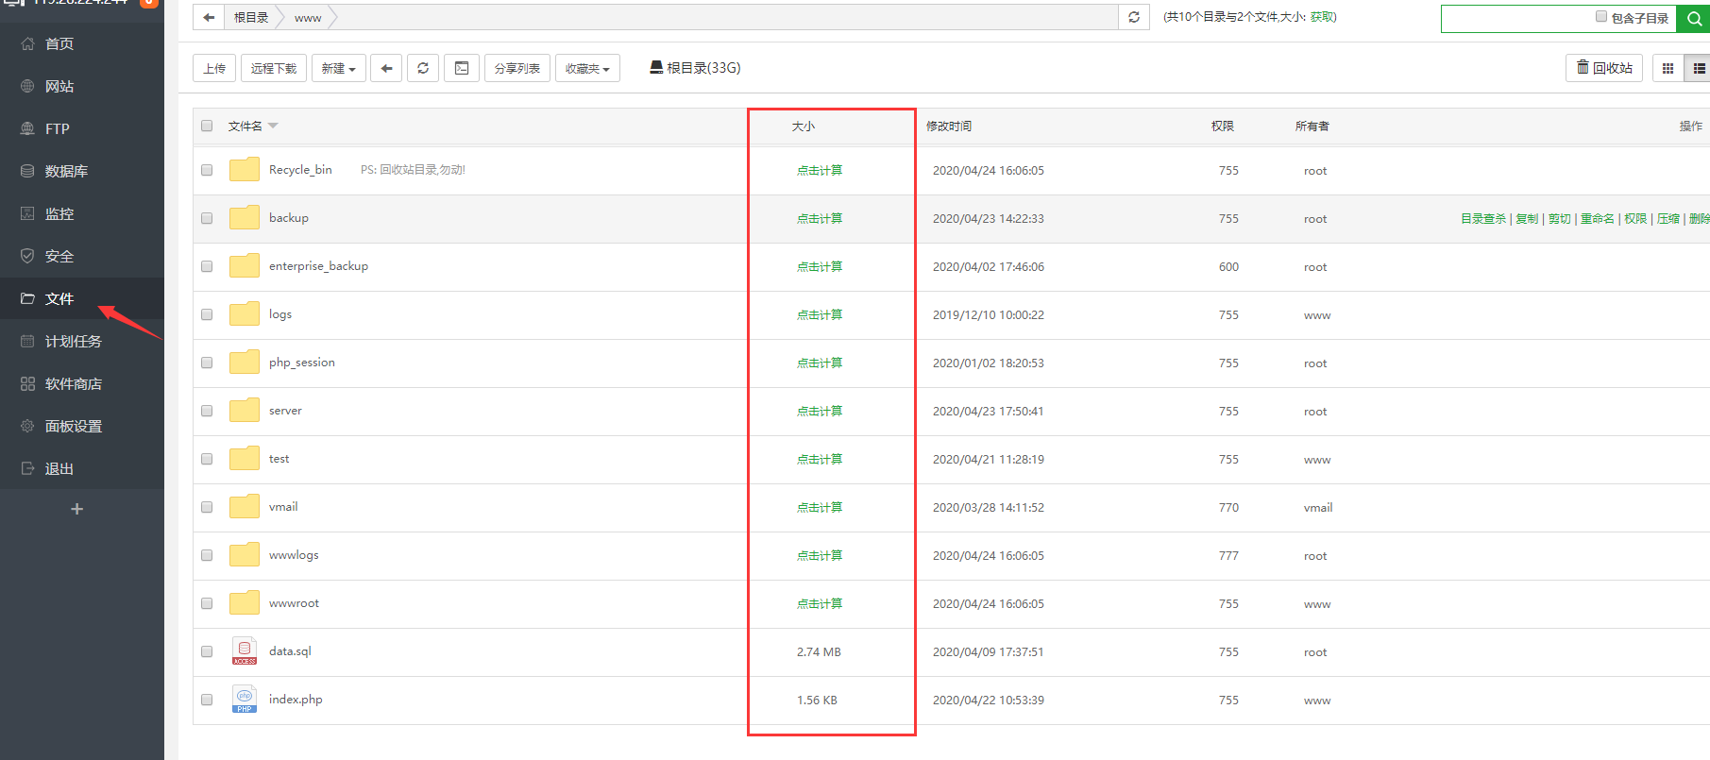Image resolution: width=1710 pixels, height=760 pixels.
Task: Enable the 包含子目录 checkbox
Action: coord(1601,16)
